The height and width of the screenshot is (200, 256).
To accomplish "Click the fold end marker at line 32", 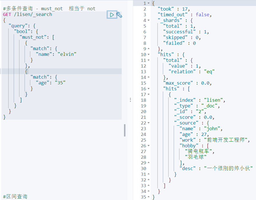I will [149, 180].
